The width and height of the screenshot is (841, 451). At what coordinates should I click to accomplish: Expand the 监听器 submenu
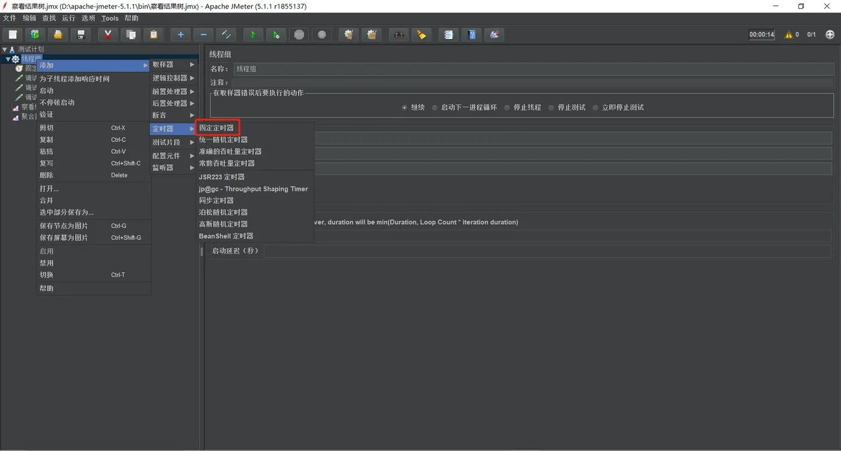pos(173,168)
